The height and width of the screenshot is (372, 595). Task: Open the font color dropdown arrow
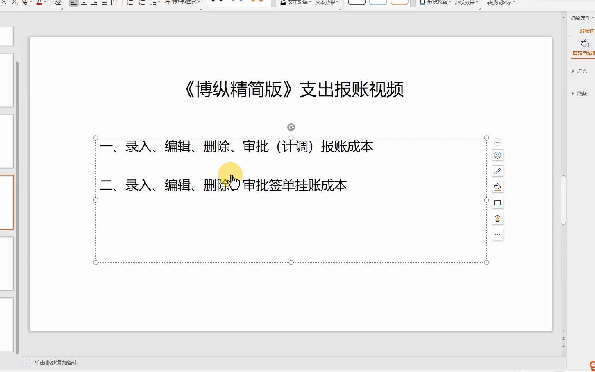45,2
